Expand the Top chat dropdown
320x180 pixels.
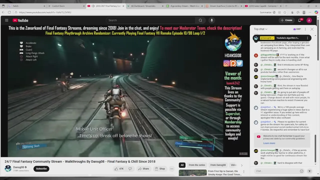[x=261, y=29]
